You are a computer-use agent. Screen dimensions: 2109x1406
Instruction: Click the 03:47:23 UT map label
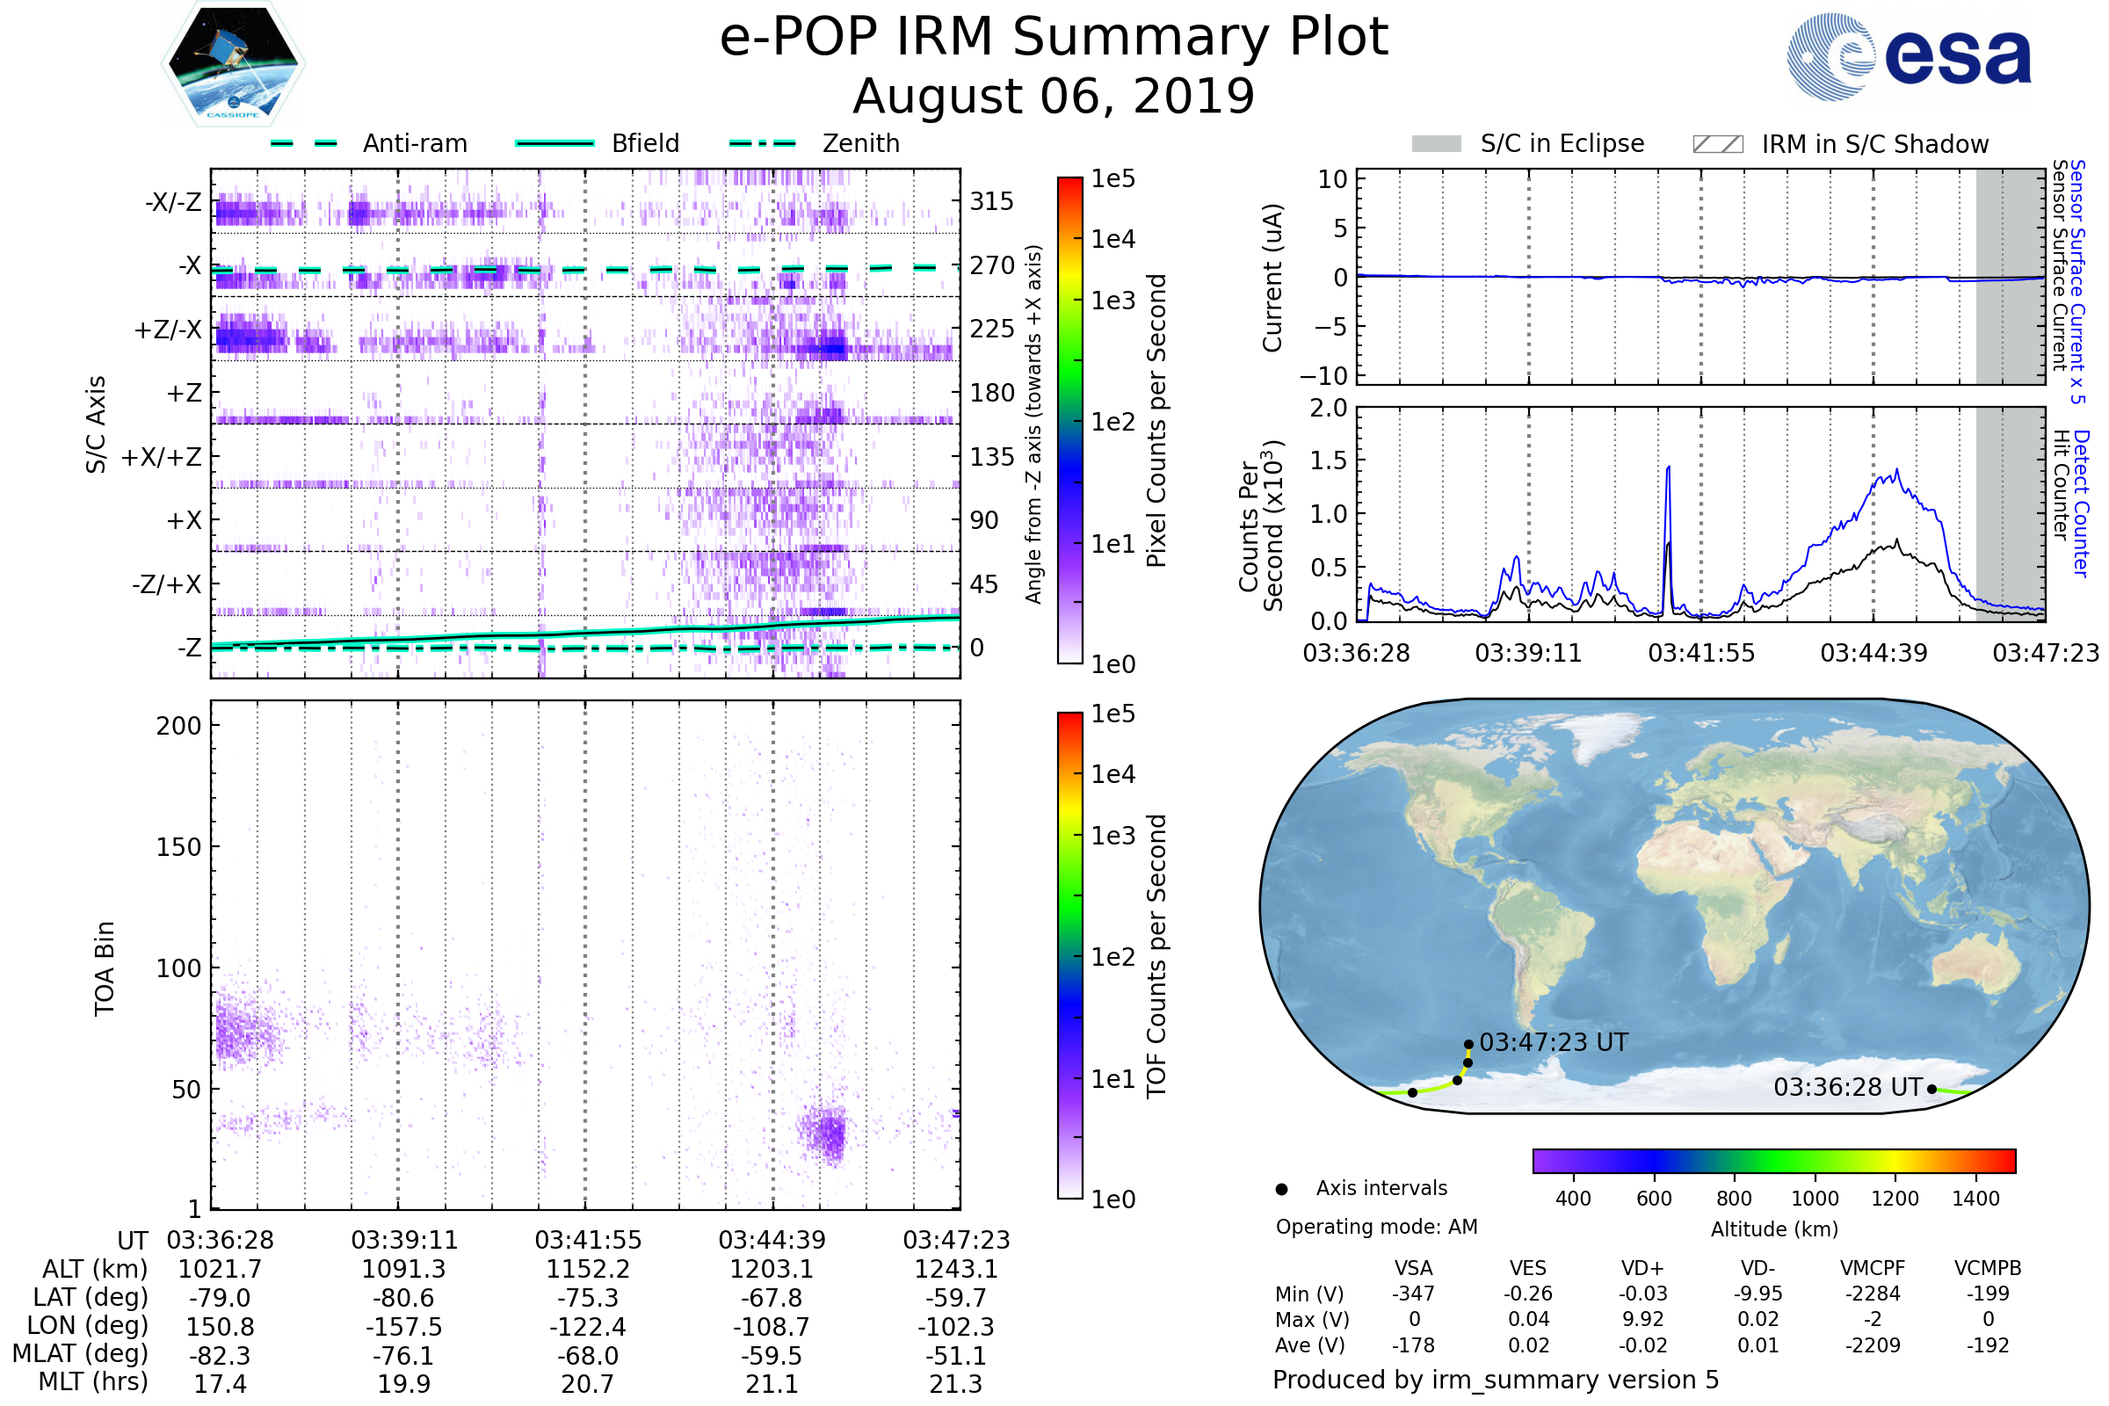point(1553,1043)
